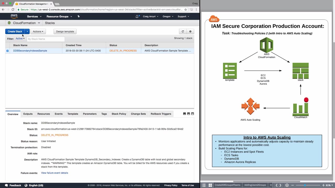Switch to the Template tab
Screen dimensions: 335x188
(x=73, y=114)
